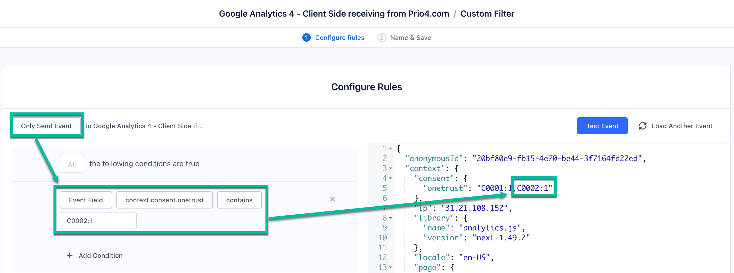Click the plus icon for Add Condition

(70, 255)
